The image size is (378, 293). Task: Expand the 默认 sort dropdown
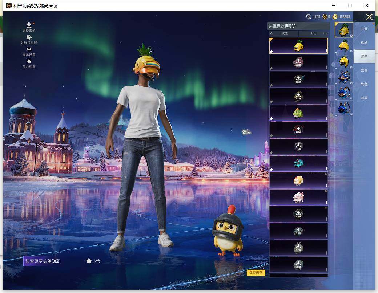[313, 33]
